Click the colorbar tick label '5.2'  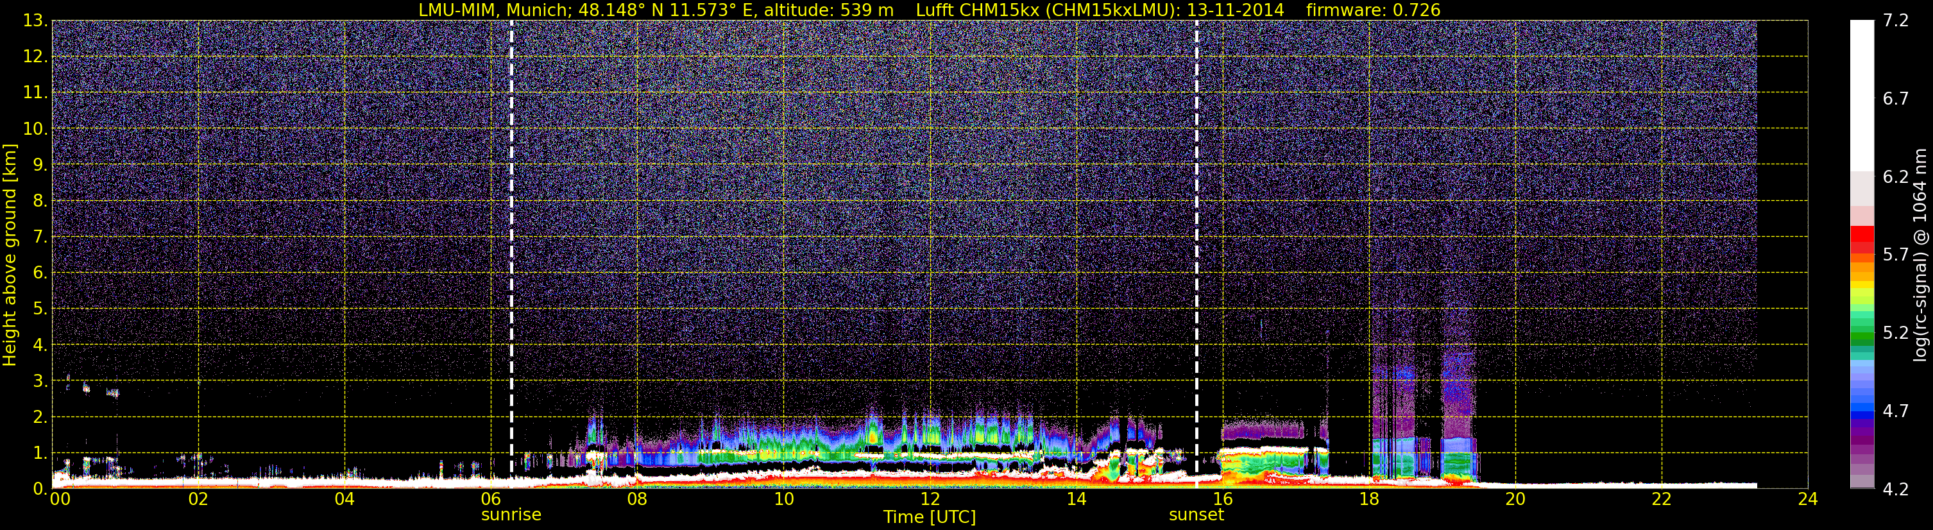tap(1896, 333)
